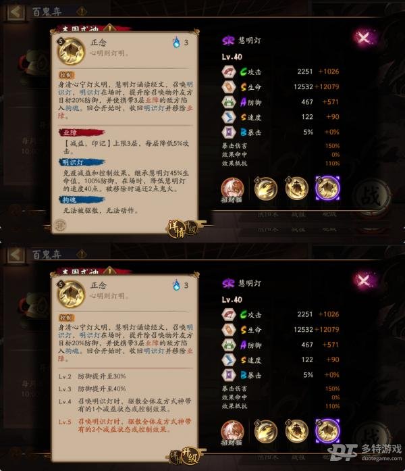Select first skill icon in bottom skill row
Image resolution: width=405 pixels, height=471 pixels.
click(265, 431)
